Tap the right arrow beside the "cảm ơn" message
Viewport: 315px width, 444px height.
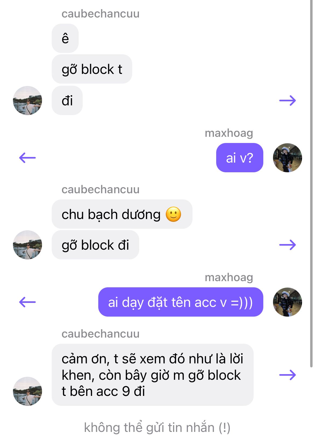(288, 375)
